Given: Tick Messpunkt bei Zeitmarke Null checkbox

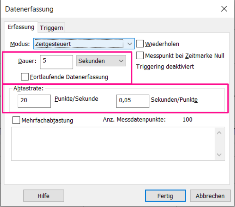Looking at the screenshot, I should coord(140,56).
